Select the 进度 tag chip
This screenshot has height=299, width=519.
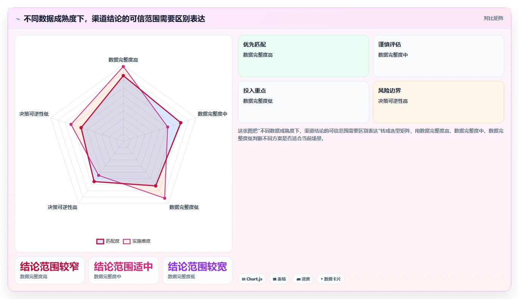[x=303, y=279]
